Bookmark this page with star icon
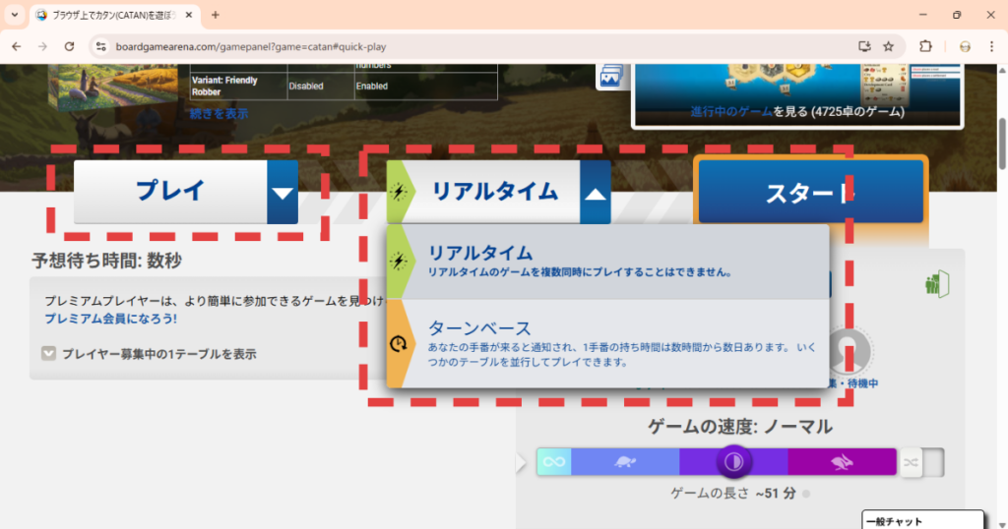This screenshot has height=529, width=1008. pyautogui.click(x=889, y=46)
